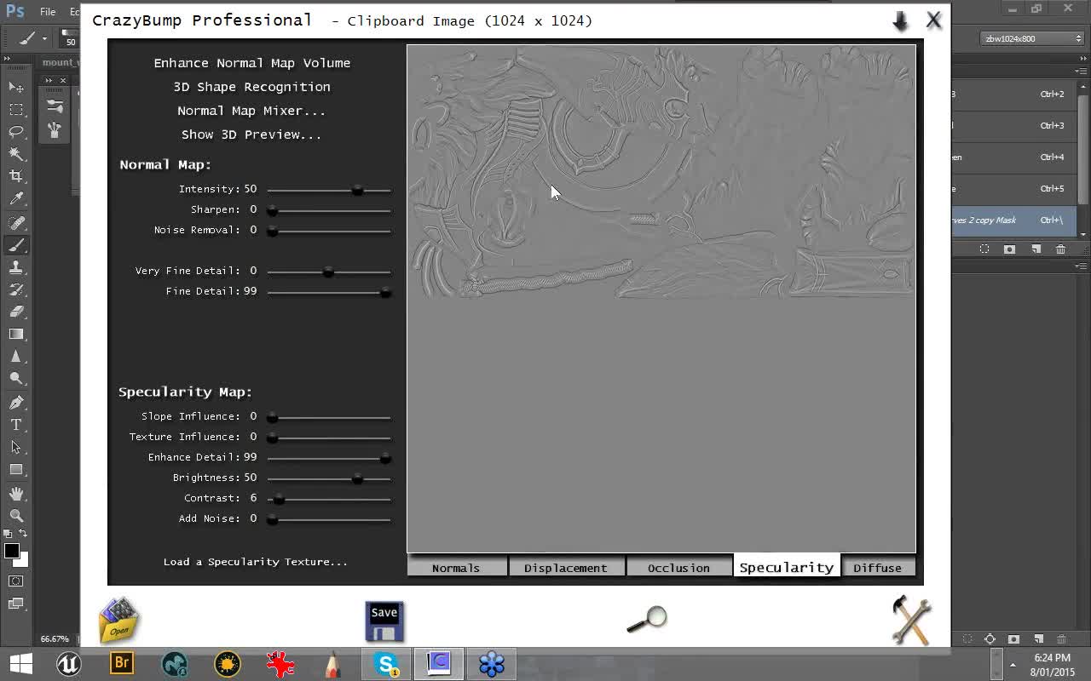Switch foreground and background colors arrow
The image size is (1091, 681).
coord(23,534)
